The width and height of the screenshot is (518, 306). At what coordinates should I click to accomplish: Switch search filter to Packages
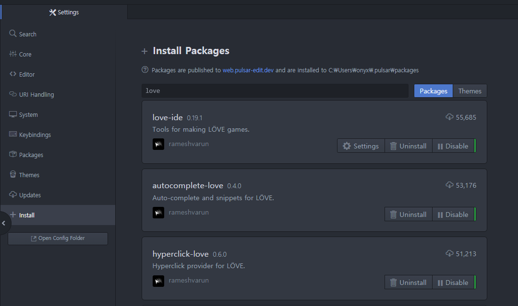tap(434, 91)
